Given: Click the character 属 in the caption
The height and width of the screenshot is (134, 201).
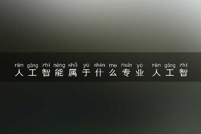Looking at the screenshot, I should 73,72.
